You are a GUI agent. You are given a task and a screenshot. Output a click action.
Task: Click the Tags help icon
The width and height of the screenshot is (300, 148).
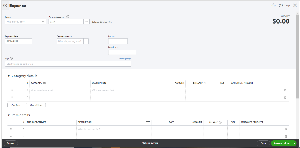point(11,58)
